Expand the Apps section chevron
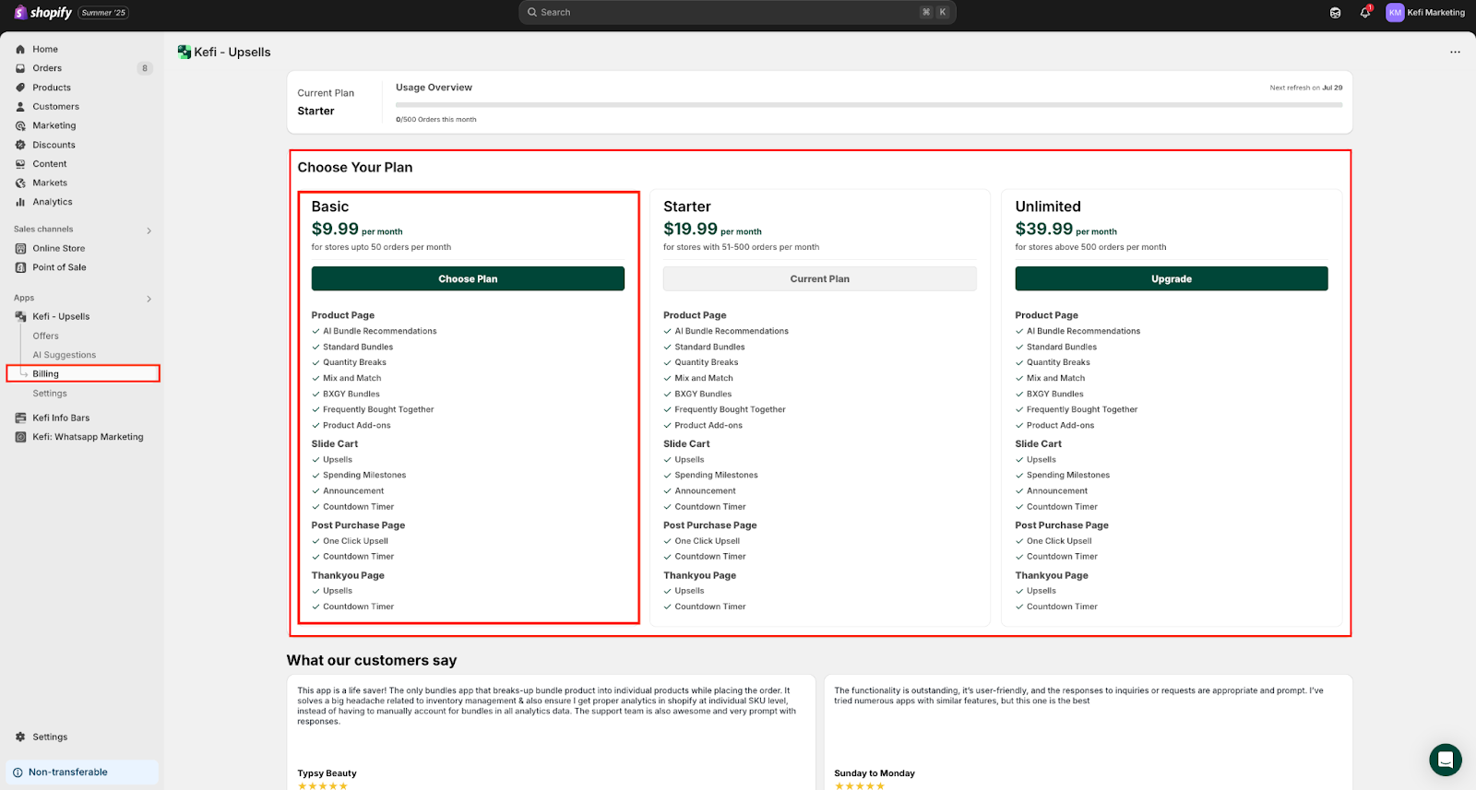1476x790 pixels. (149, 299)
